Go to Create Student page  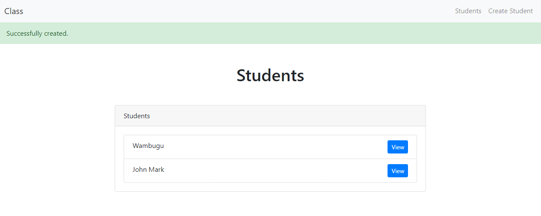pos(510,11)
